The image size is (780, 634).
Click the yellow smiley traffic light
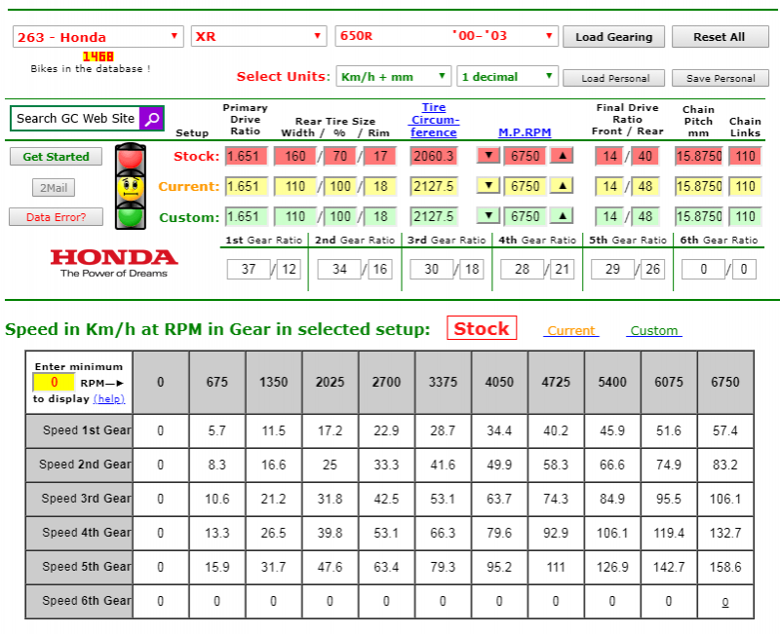[x=129, y=186]
